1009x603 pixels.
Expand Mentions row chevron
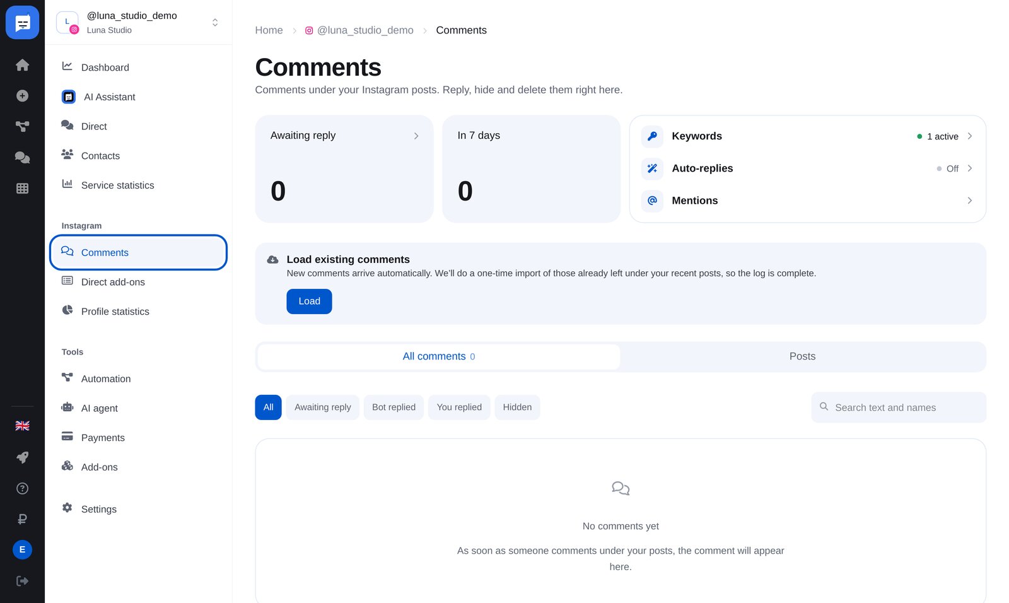[969, 201]
